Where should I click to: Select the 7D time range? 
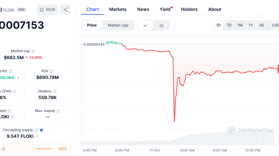click(x=229, y=25)
